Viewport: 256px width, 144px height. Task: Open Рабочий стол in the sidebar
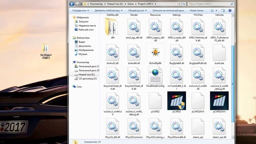pos(86,30)
